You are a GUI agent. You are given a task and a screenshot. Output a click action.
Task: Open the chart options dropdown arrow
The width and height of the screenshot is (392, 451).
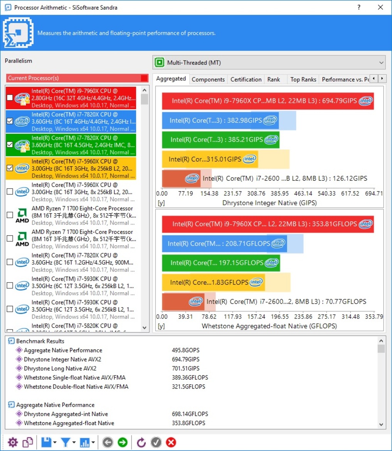point(93,443)
